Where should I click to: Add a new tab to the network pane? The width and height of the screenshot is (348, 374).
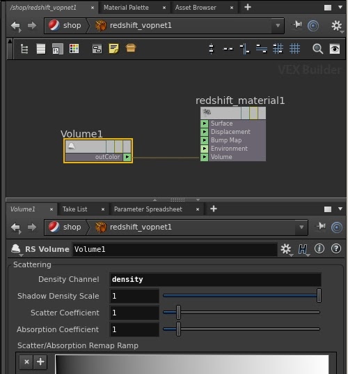coord(248,7)
